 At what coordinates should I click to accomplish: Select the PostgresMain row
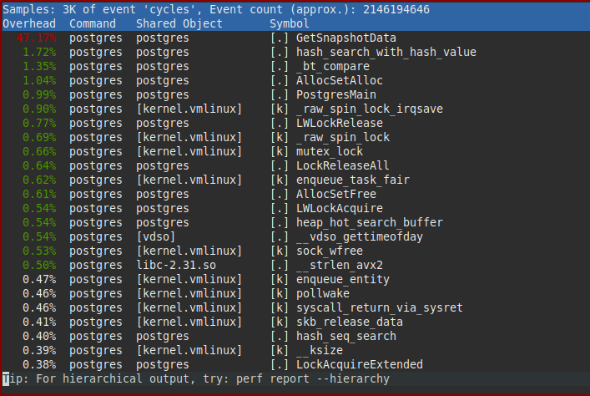295,94
